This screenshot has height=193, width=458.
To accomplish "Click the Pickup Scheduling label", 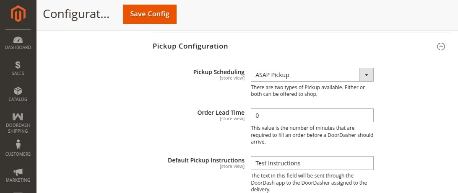I will [219, 72].
